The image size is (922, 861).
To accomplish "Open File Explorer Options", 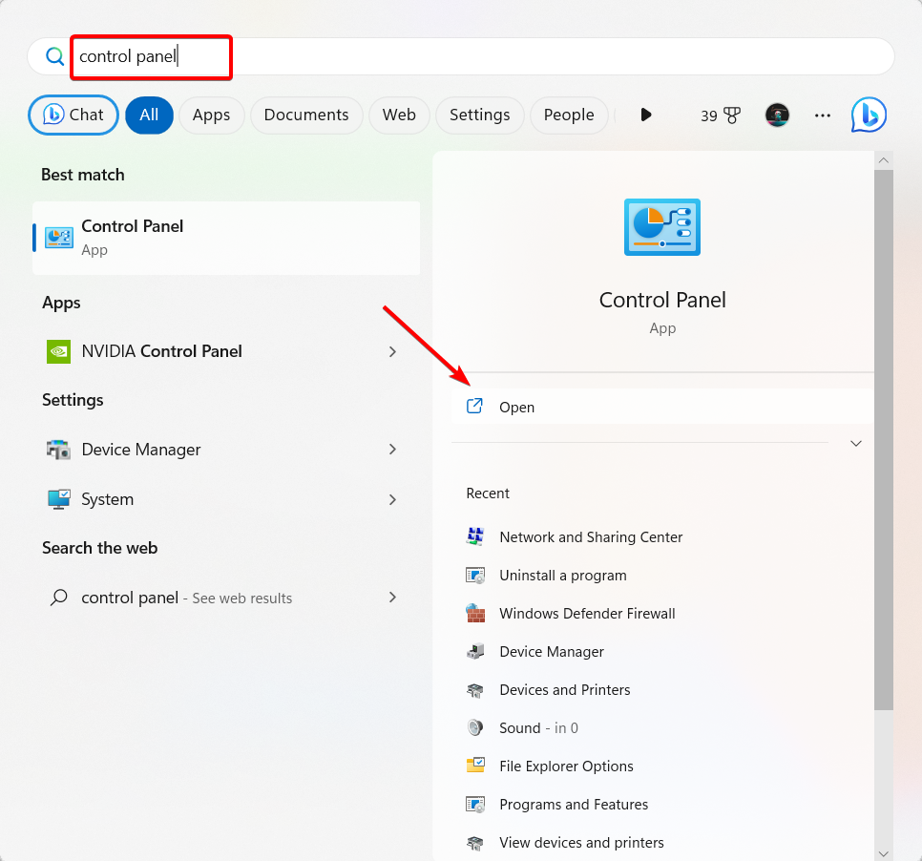I will [566, 766].
